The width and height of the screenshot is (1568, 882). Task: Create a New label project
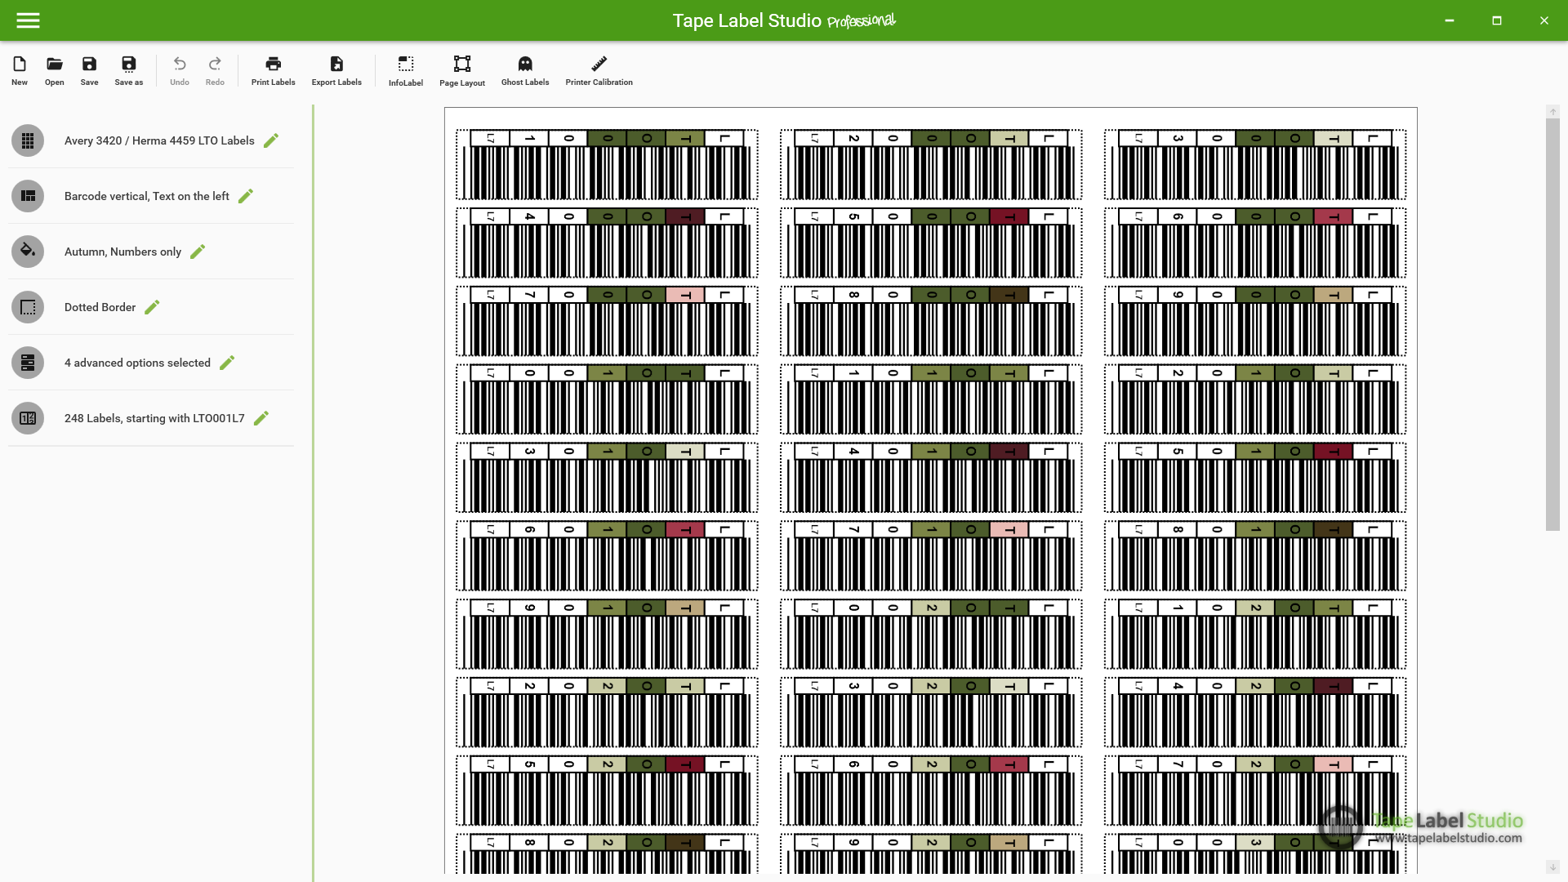point(20,70)
